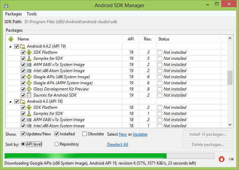Image resolution: width=239 pixels, height=170 pixels.
Task: Click status icon of API 19 SDK Platform row
Action: click(x=159, y=52)
